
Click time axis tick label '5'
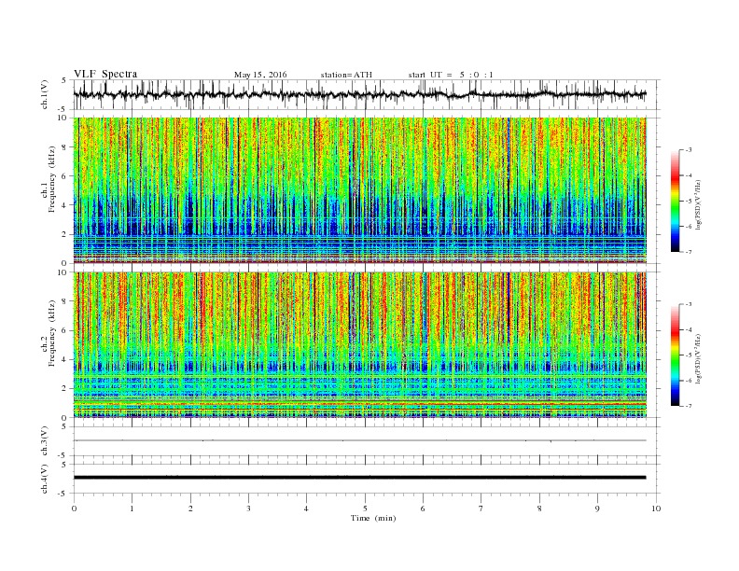pyautogui.click(x=365, y=508)
